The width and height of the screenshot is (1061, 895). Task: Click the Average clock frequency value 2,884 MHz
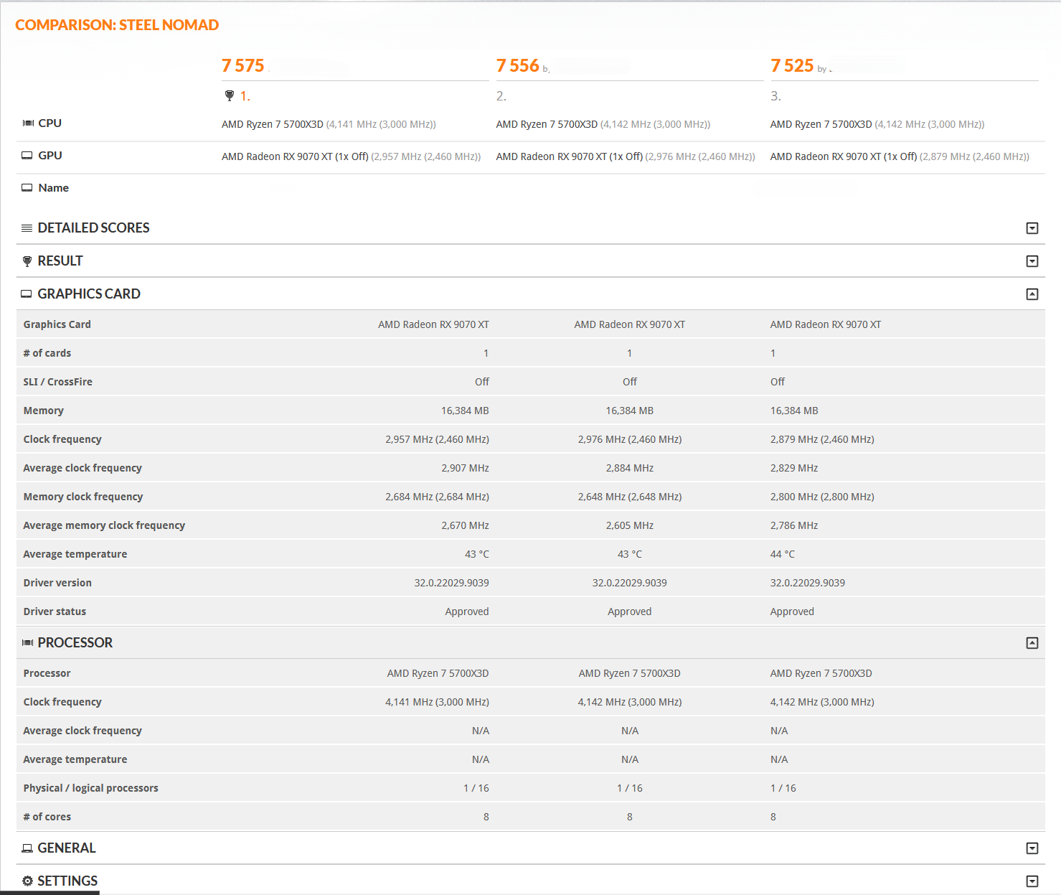point(630,468)
